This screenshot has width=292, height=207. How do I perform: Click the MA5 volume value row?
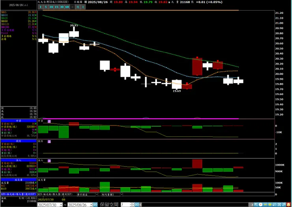click(x=19, y=186)
